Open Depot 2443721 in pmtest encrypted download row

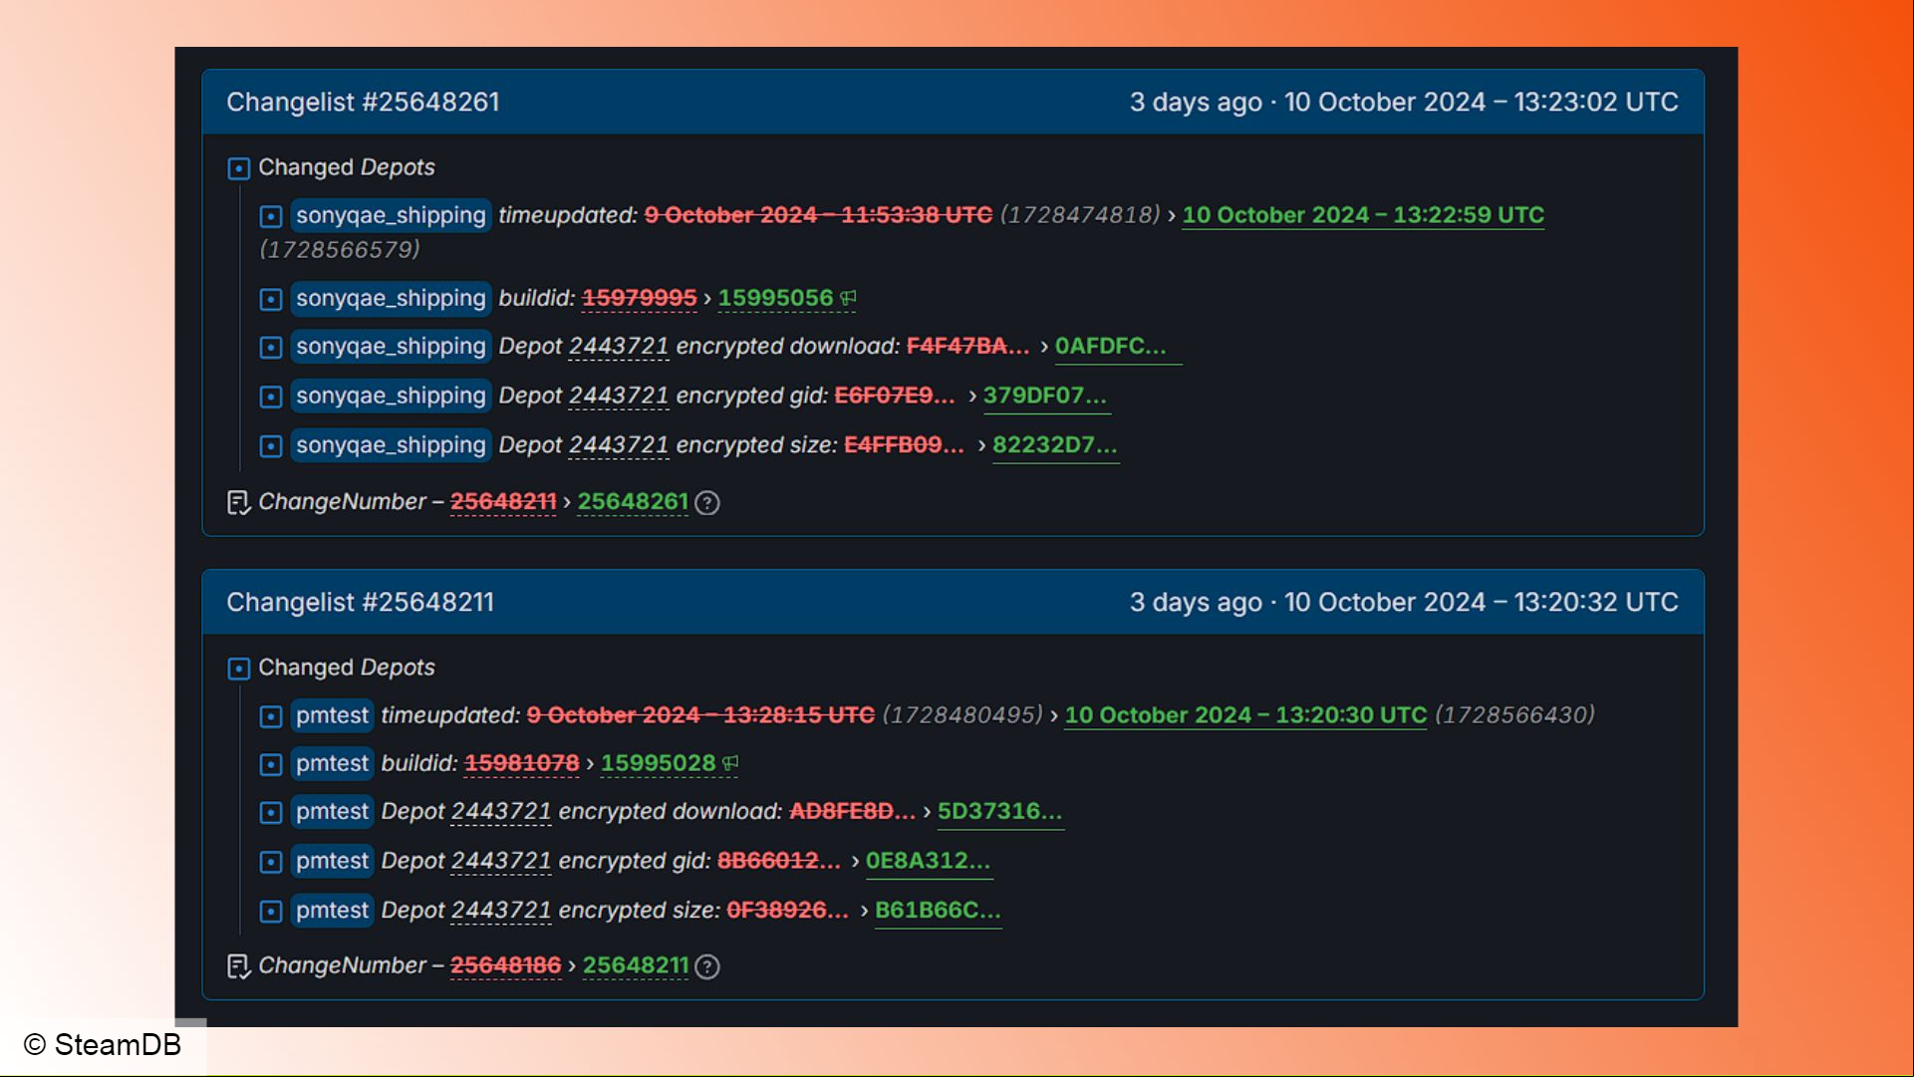(x=501, y=811)
